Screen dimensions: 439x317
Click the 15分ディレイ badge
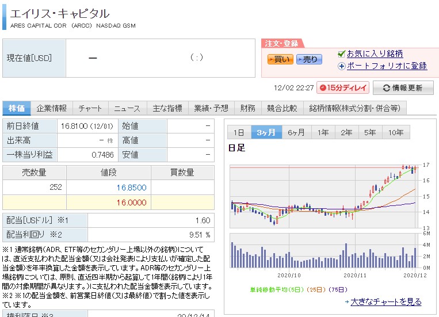(343, 87)
